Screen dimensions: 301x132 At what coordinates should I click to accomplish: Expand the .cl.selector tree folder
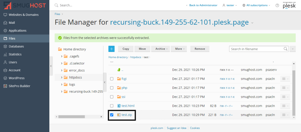pyautogui.click(x=62, y=63)
